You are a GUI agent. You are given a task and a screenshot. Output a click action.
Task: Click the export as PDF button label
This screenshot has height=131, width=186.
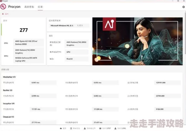106,128
